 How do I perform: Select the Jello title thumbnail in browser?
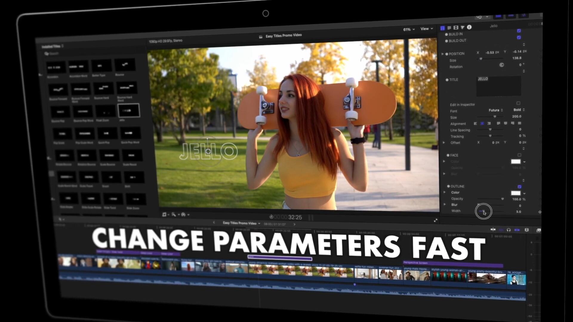click(129, 110)
